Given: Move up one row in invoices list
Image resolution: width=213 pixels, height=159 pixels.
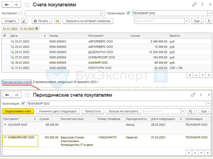Looking at the screenshot, I should tap(196, 75).
